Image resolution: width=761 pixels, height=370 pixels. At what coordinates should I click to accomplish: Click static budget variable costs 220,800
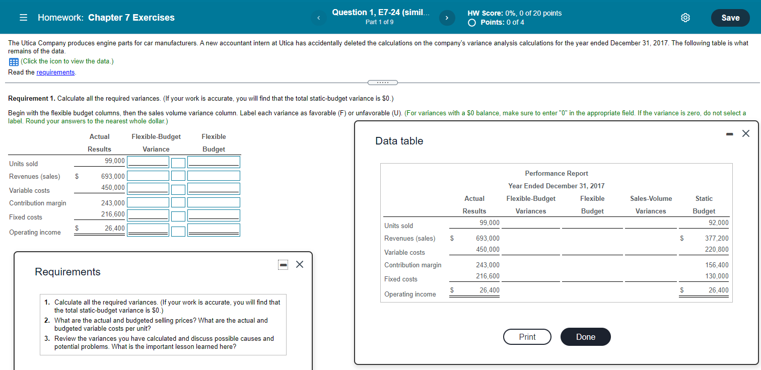click(717, 249)
